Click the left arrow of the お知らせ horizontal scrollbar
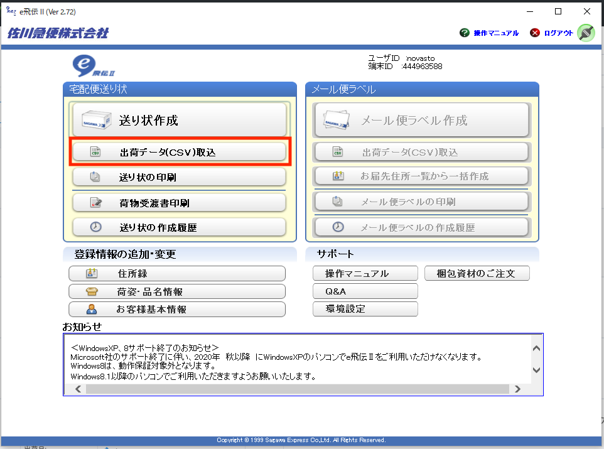 pyautogui.click(x=78, y=389)
